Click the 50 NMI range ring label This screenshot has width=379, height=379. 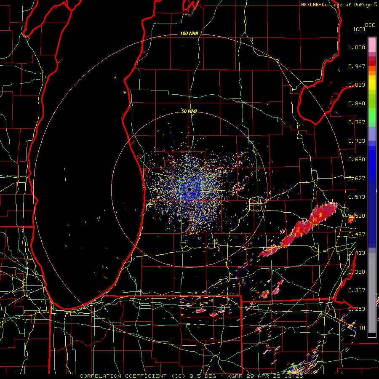pyautogui.click(x=189, y=112)
